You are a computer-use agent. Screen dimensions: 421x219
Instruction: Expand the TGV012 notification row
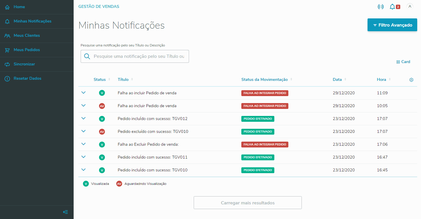(84, 118)
